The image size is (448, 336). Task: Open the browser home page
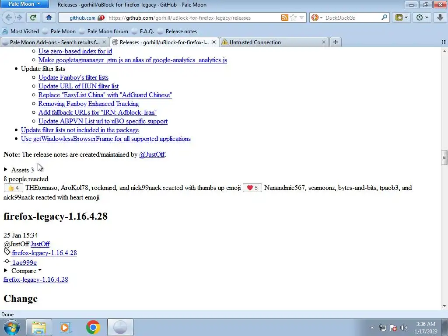49,17
